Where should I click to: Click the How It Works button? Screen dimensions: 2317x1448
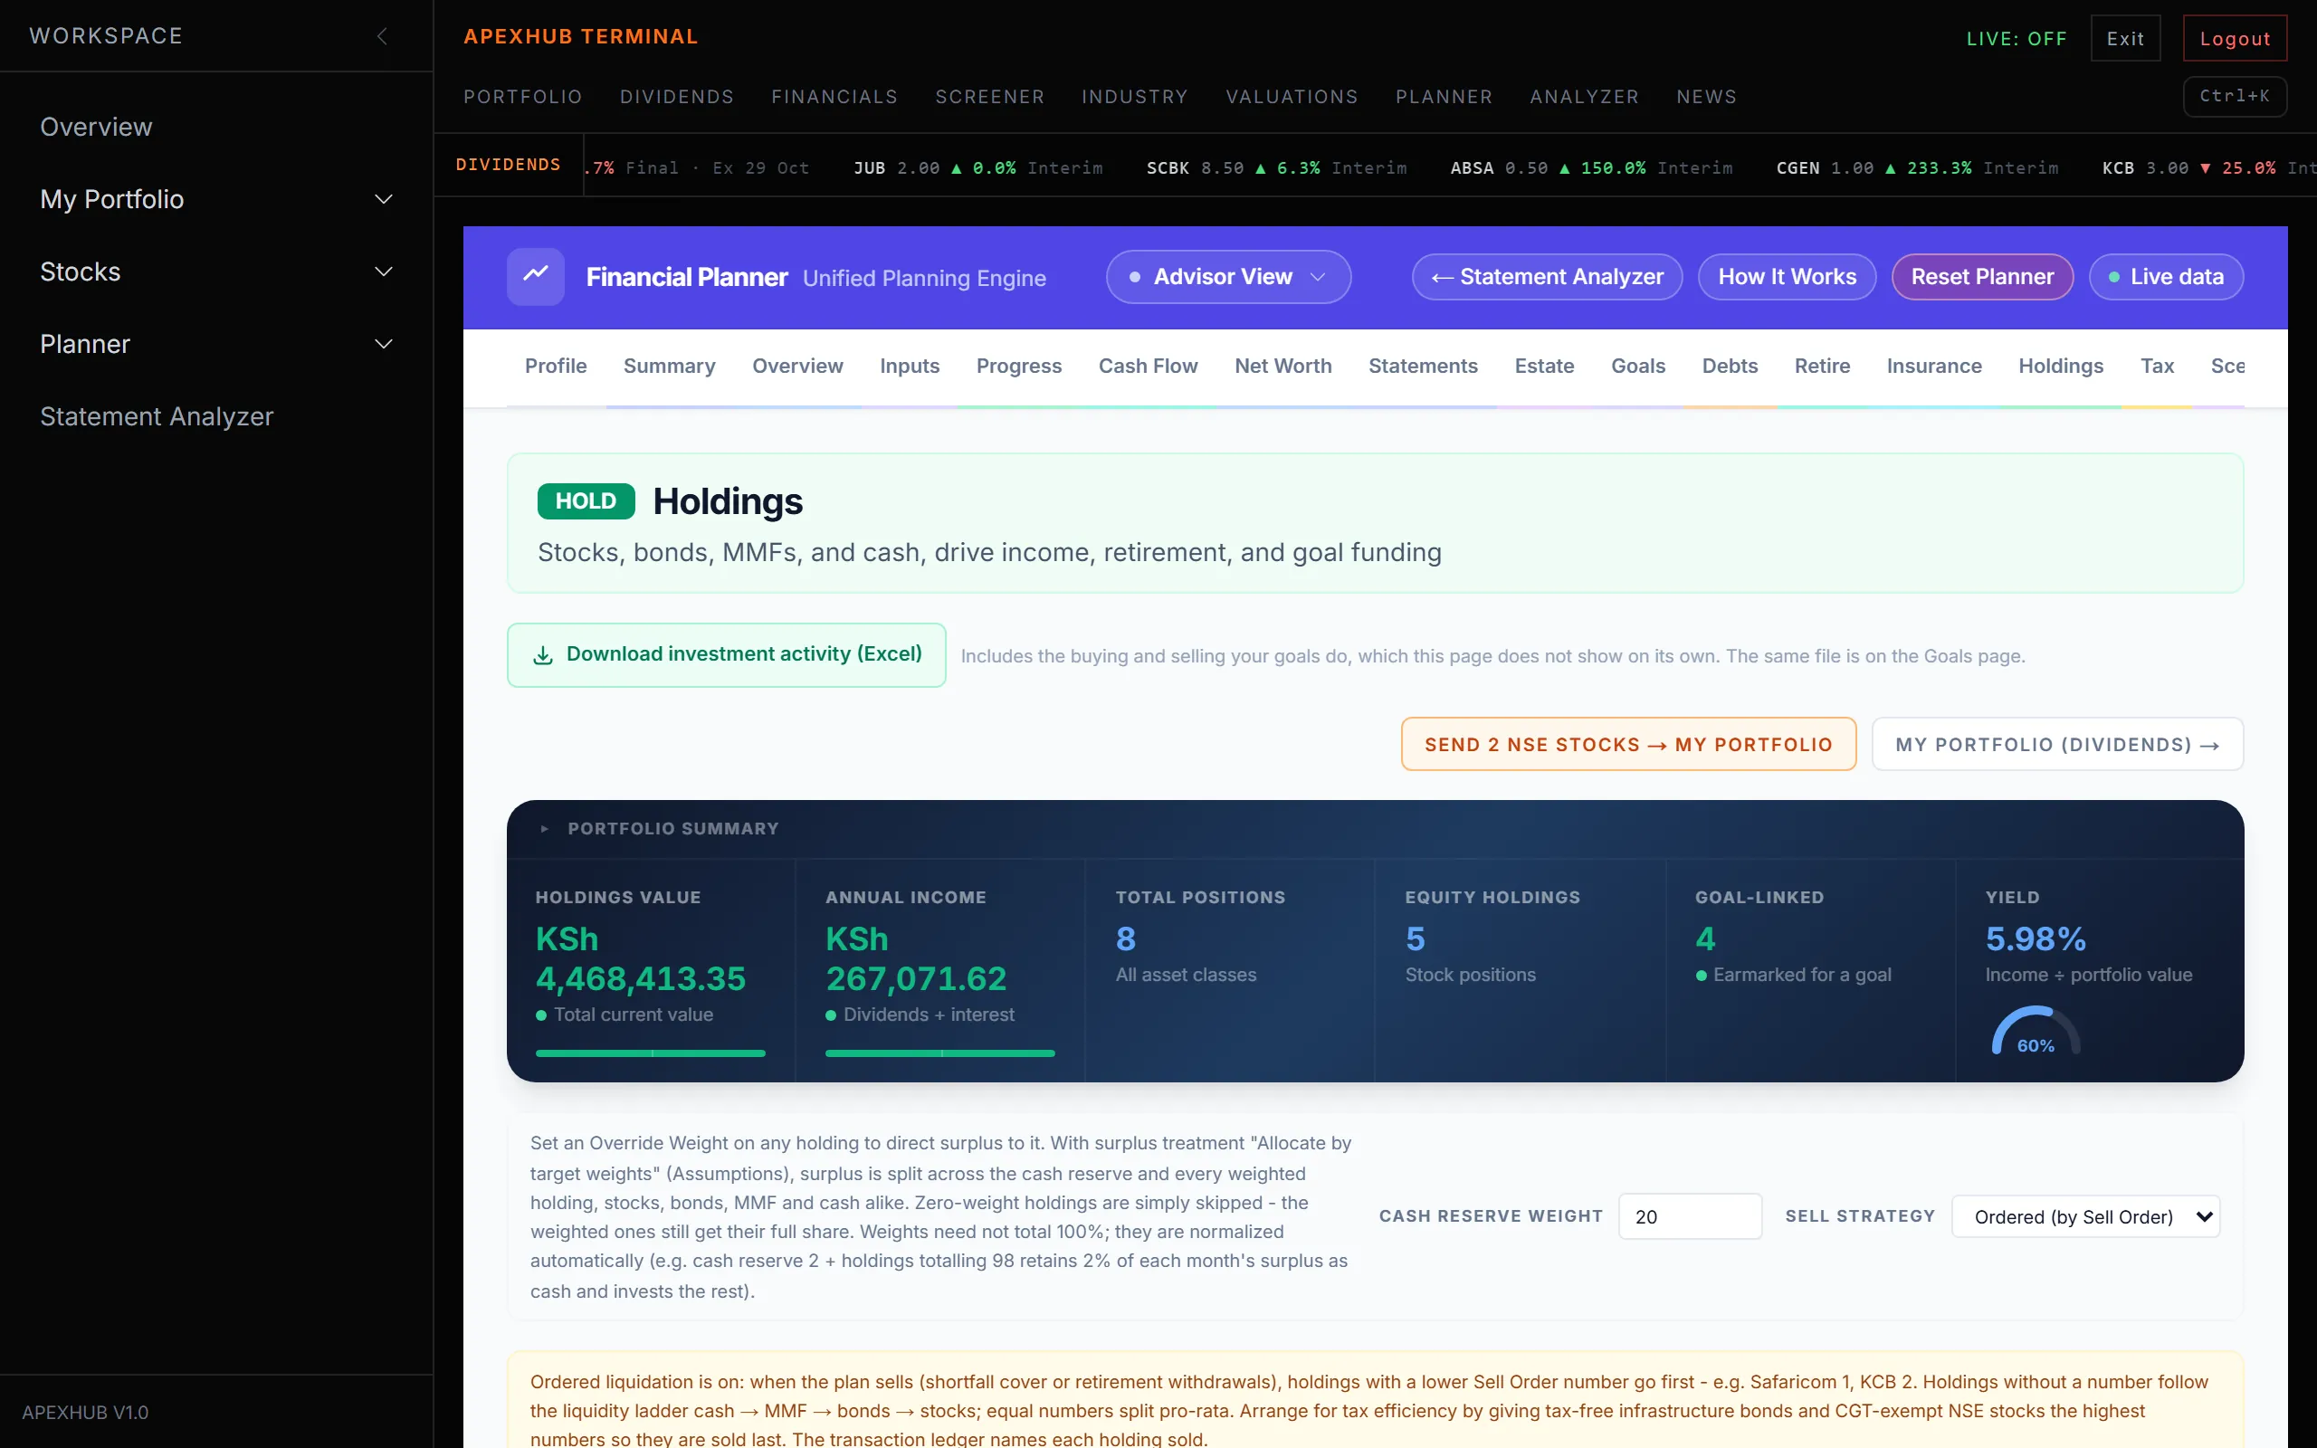tap(1787, 277)
